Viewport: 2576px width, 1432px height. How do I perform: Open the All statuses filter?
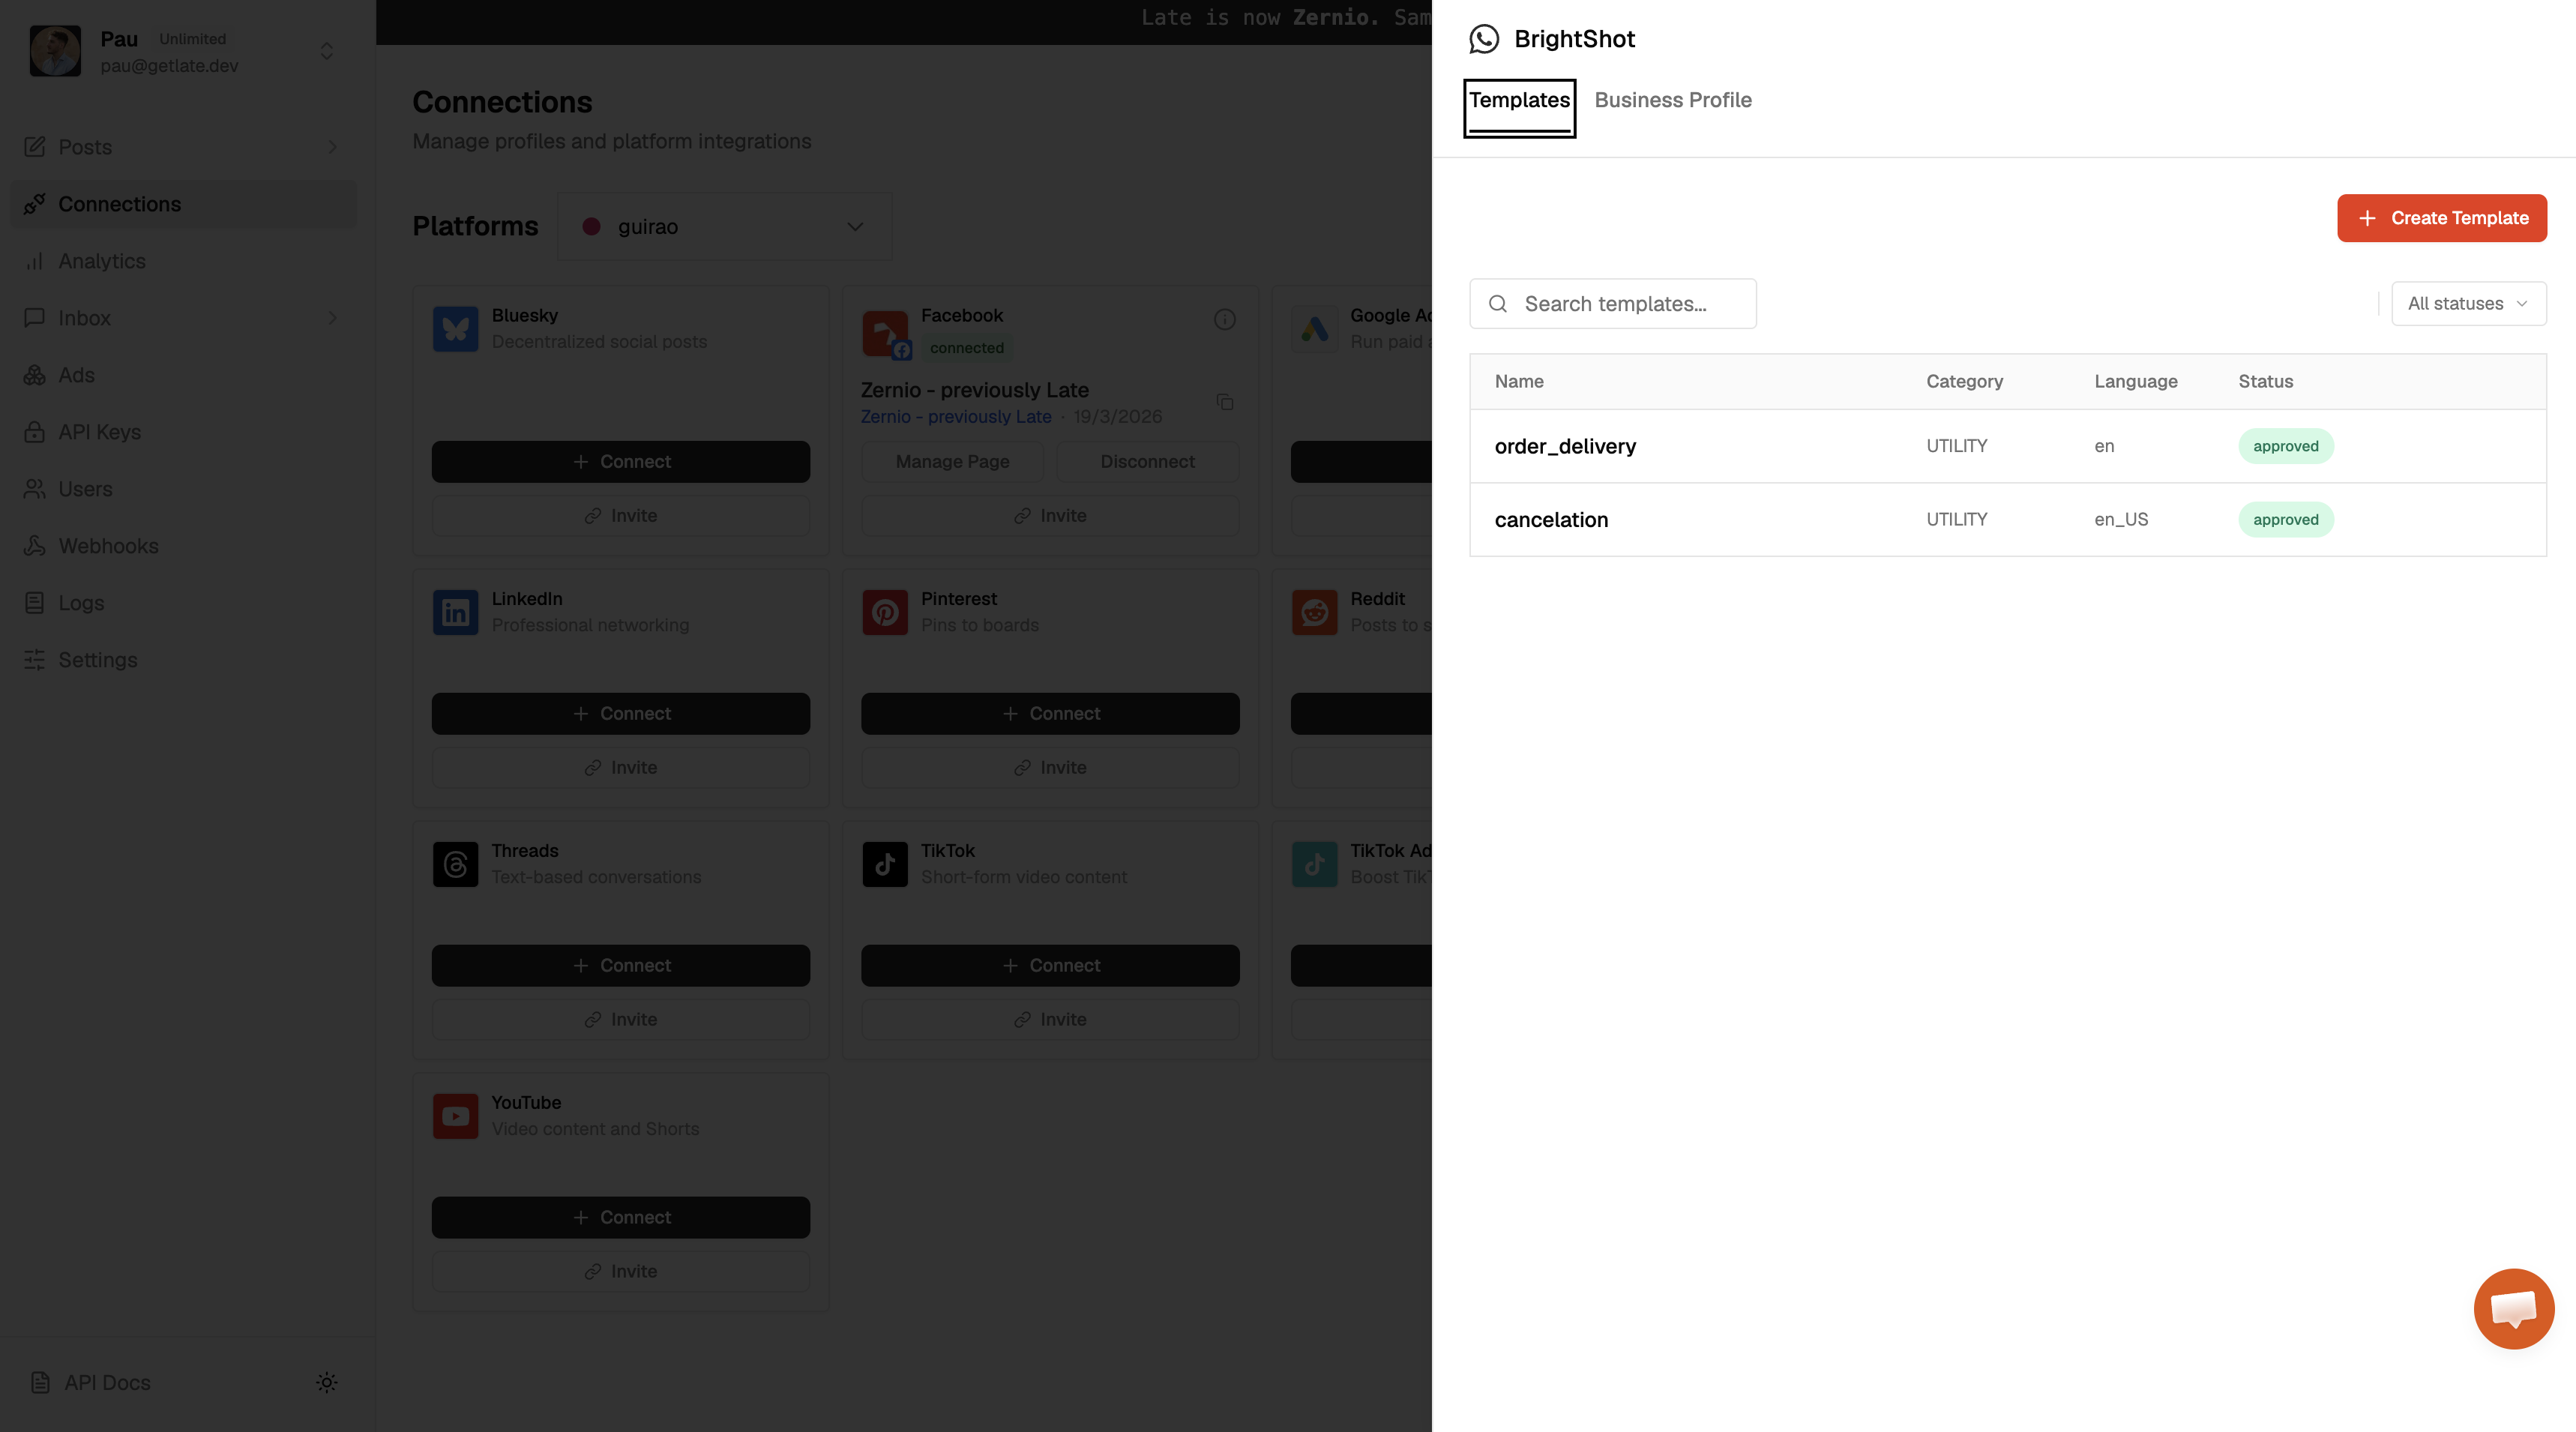(x=2467, y=303)
